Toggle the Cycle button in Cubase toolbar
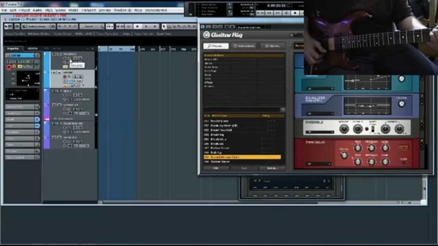The width and height of the screenshot is (438, 246). point(129,27)
